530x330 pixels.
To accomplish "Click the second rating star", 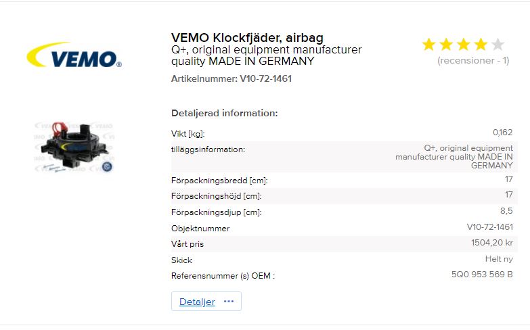I will [446, 45].
